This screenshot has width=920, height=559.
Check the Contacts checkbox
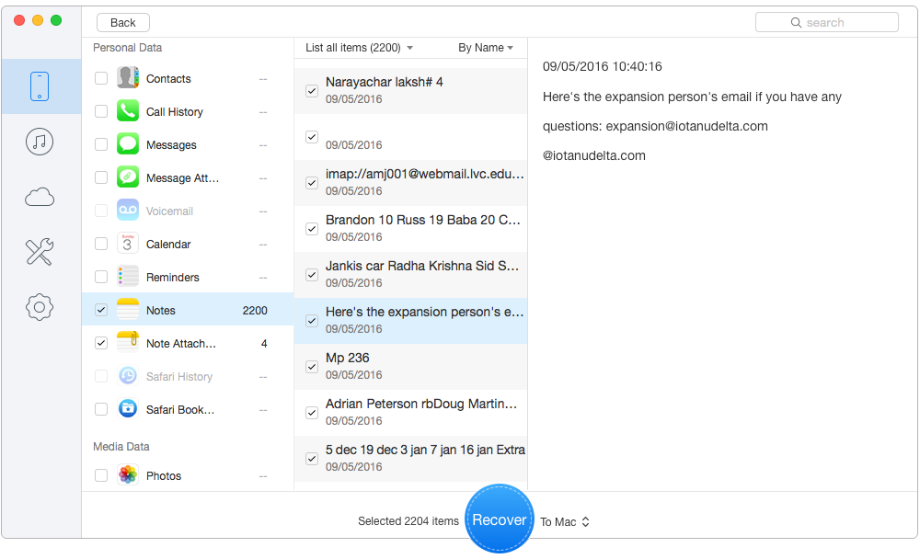coord(101,78)
